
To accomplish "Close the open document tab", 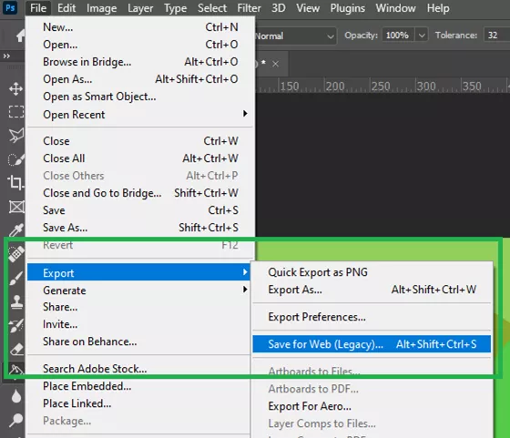I will pos(275,64).
